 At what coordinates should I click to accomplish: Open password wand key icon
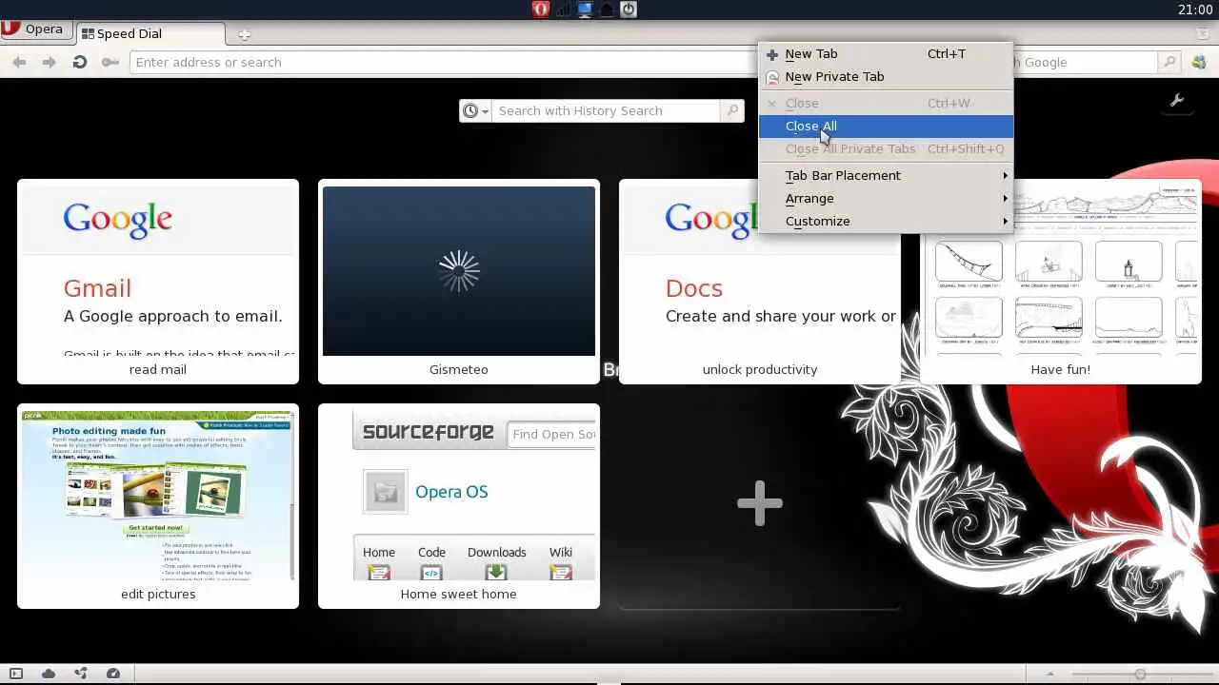[110, 63]
